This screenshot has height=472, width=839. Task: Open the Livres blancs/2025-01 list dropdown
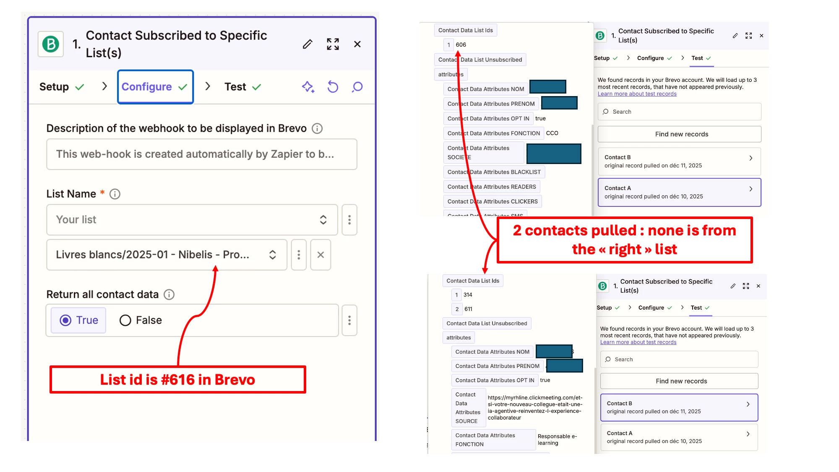coord(167,255)
